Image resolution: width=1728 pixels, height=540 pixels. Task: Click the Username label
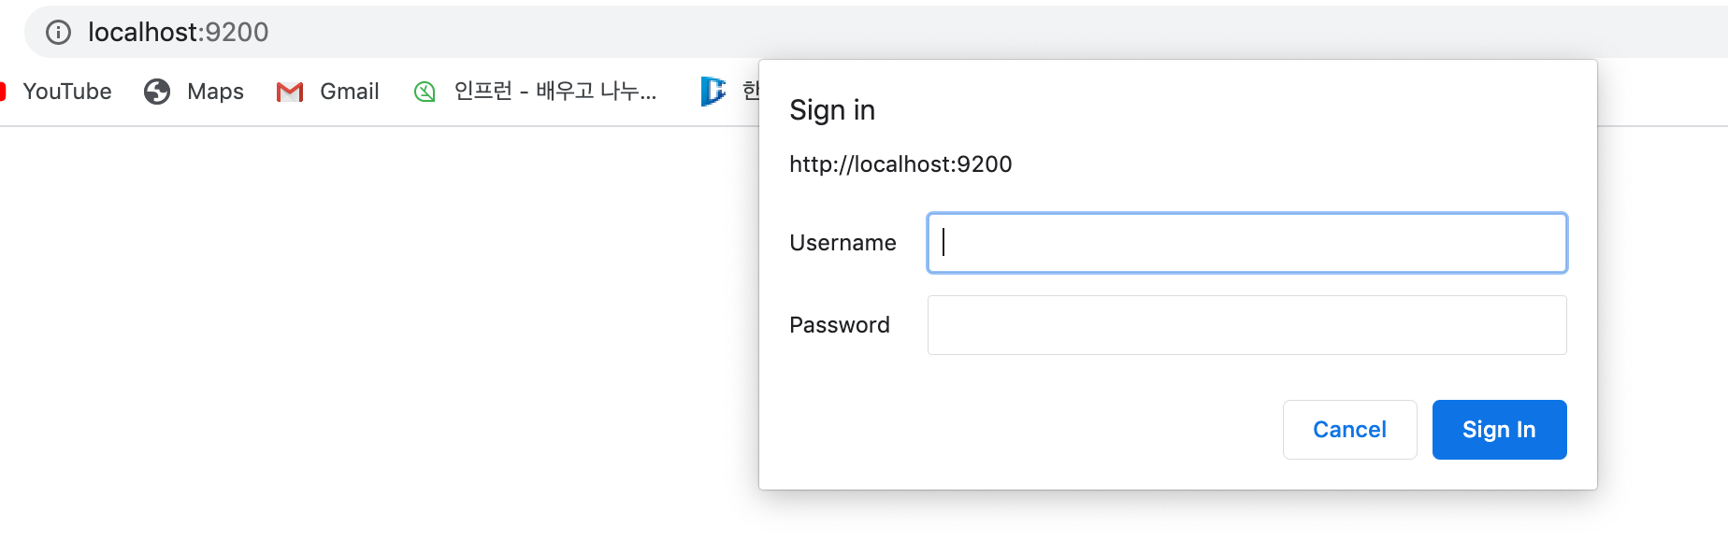tap(842, 243)
